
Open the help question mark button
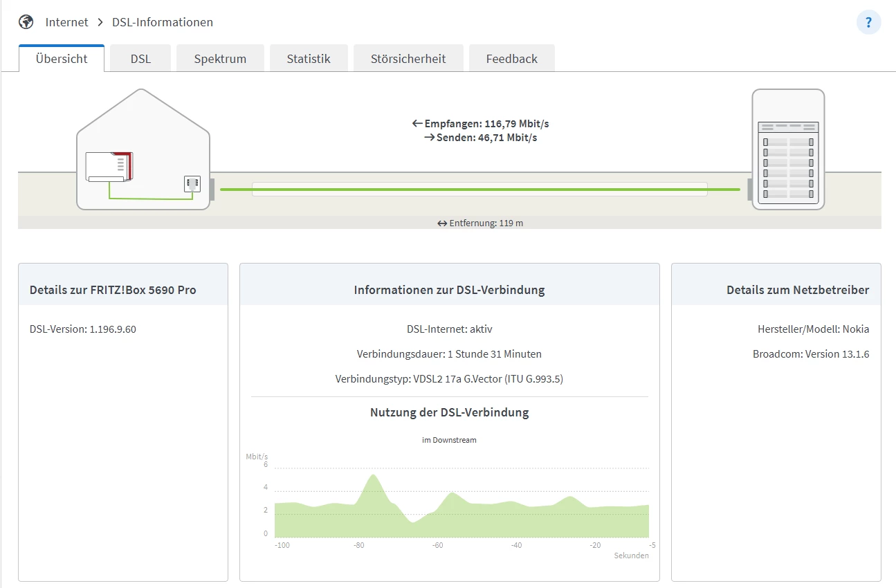coord(868,22)
